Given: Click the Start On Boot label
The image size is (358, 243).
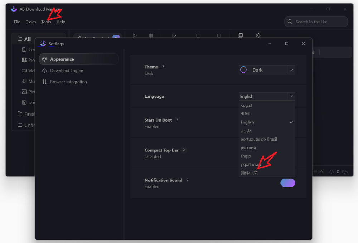Looking at the screenshot, I should point(158,120).
